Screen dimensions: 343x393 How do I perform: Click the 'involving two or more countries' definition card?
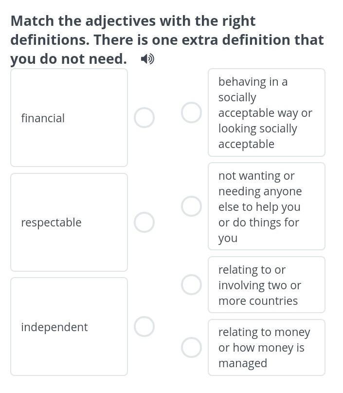267,285
